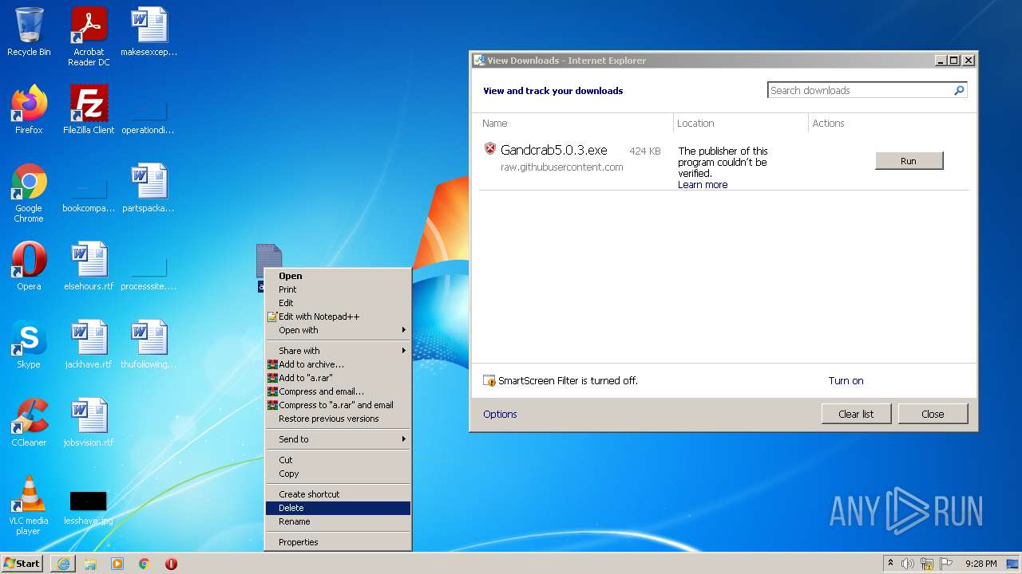Click the Chrome icon in the taskbar

tap(144, 564)
